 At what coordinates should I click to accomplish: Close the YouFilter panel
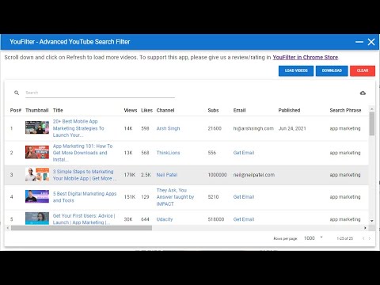click(371, 42)
